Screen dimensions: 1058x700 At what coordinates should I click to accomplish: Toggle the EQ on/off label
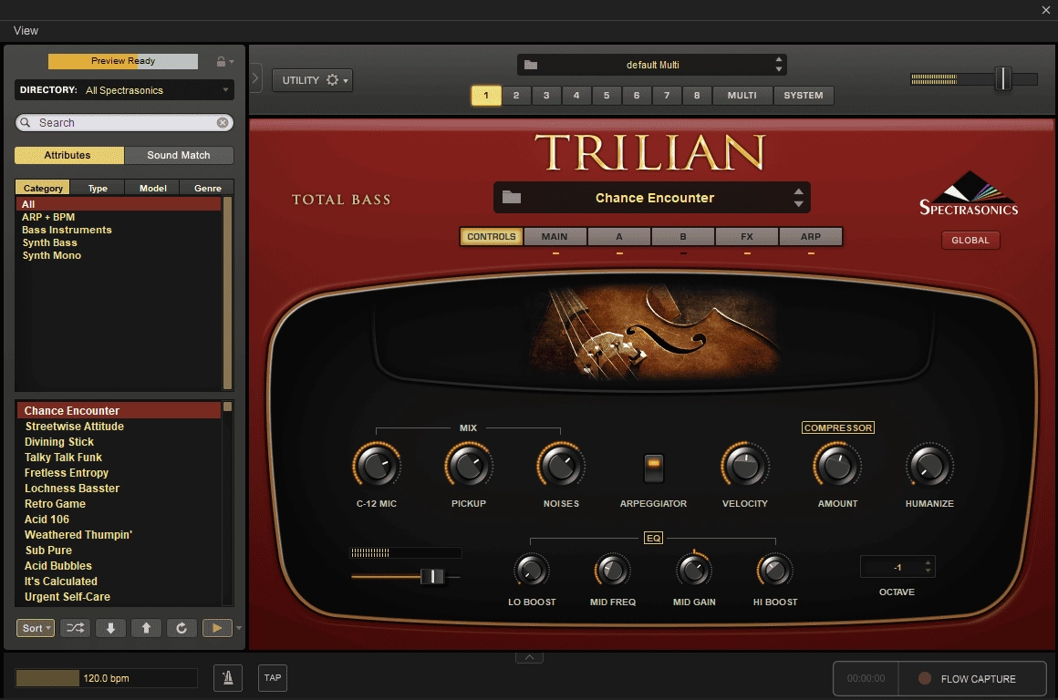[x=653, y=538]
